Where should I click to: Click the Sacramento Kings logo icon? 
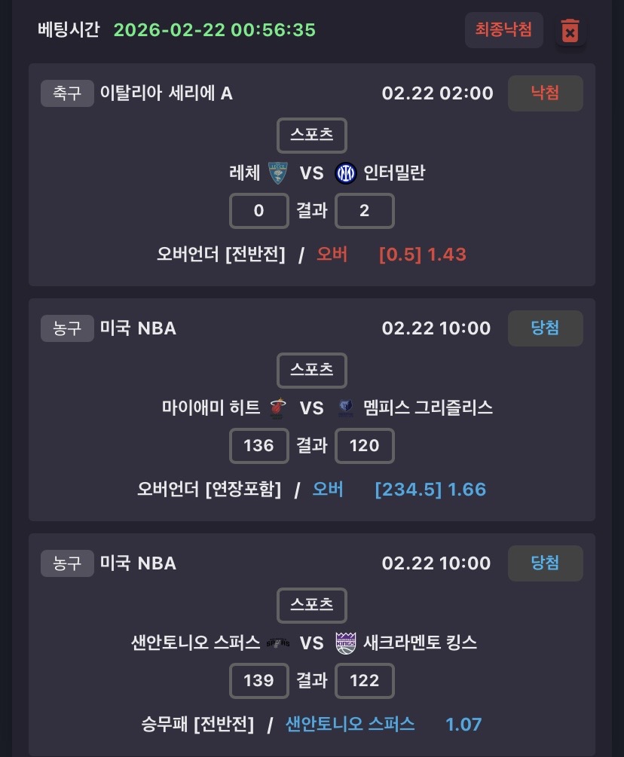tap(345, 643)
